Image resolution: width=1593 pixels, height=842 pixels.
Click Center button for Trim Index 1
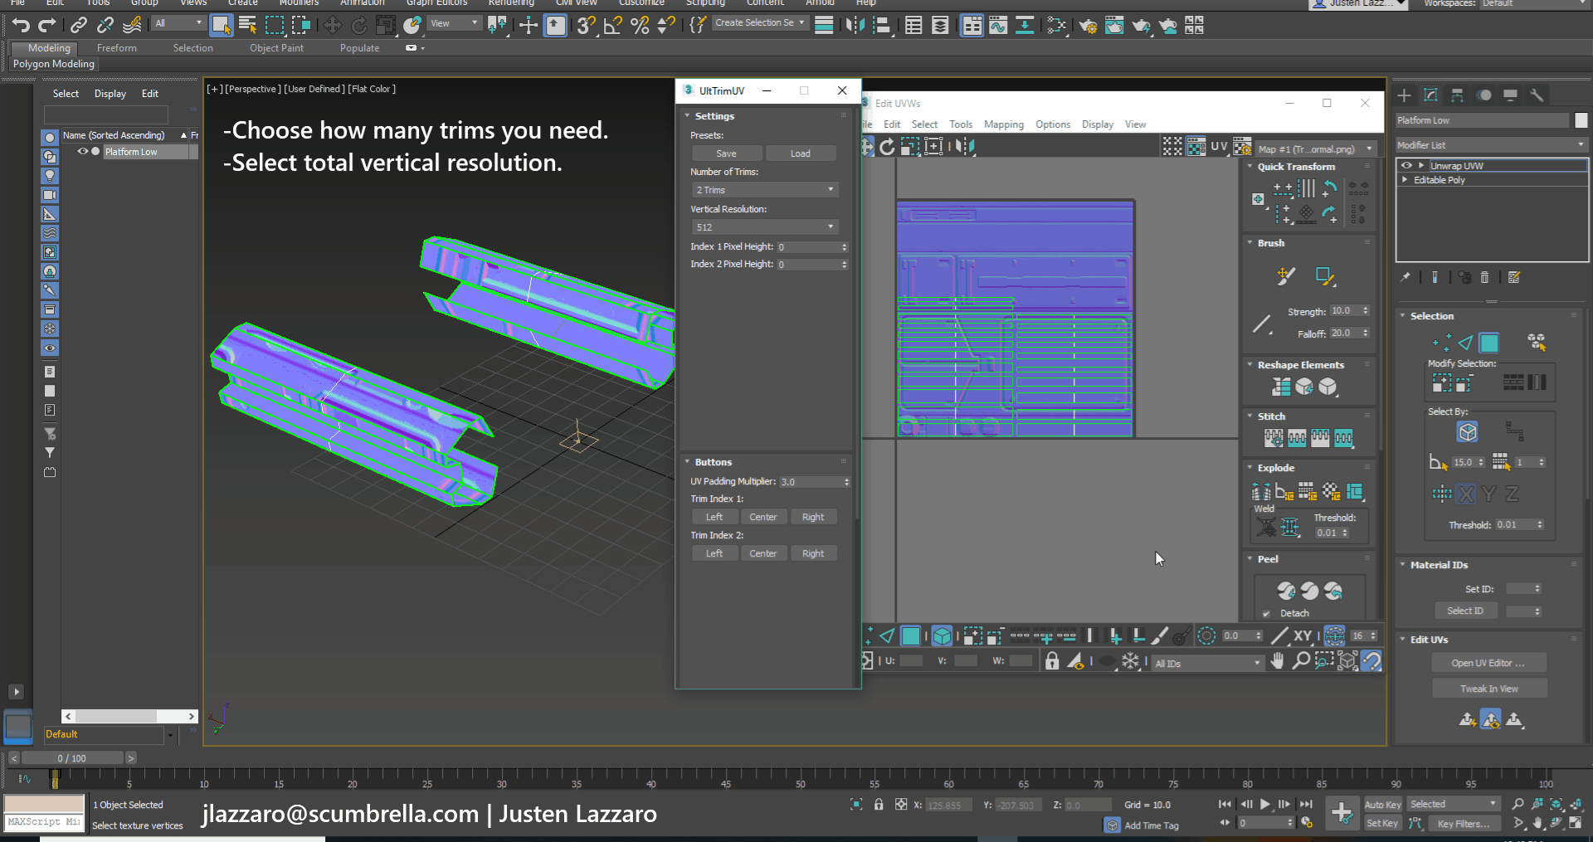[x=763, y=517]
